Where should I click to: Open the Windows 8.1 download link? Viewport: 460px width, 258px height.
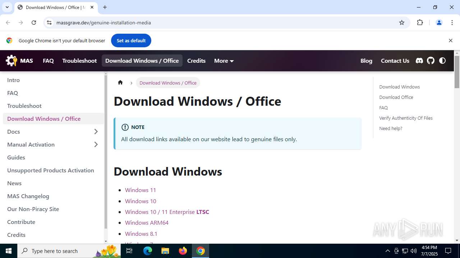pos(141,234)
